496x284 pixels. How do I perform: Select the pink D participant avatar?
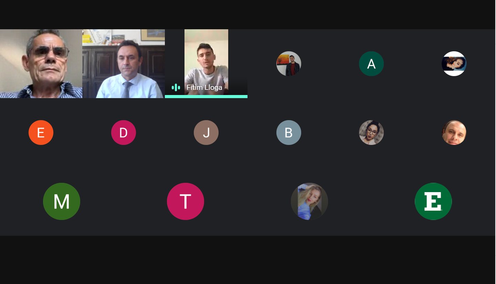click(124, 133)
